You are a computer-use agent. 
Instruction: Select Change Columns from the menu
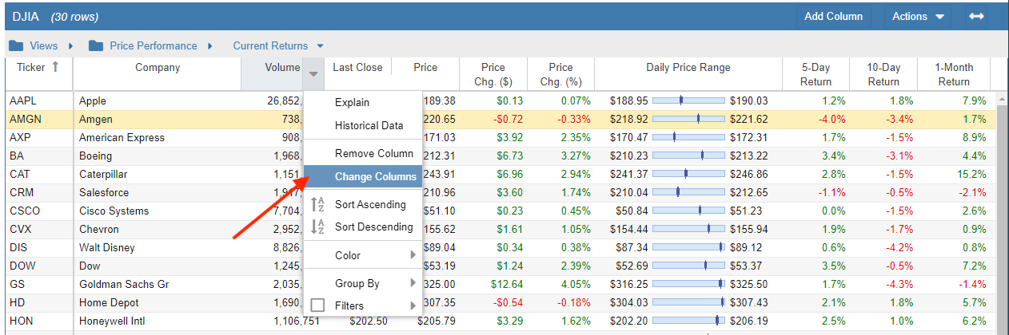tap(375, 176)
